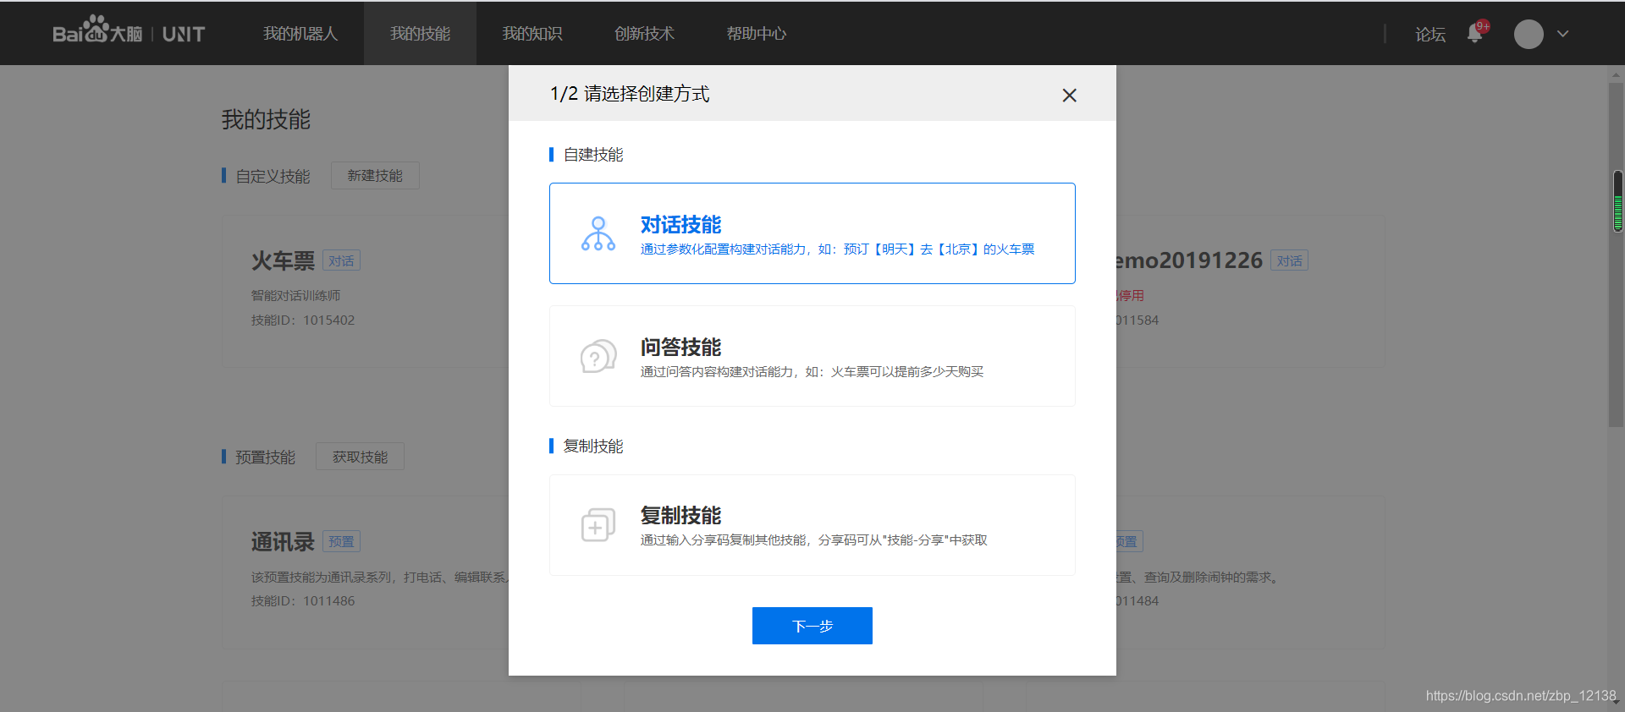Viewport: 1625px width, 712px height.
Task: Open the 通讯录 preset skill card
Action: tap(365, 572)
